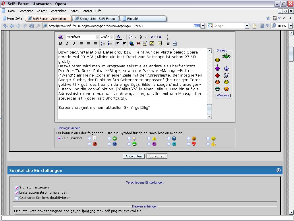
Task: Undo the last edit in the editor
Action: click(152, 37)
